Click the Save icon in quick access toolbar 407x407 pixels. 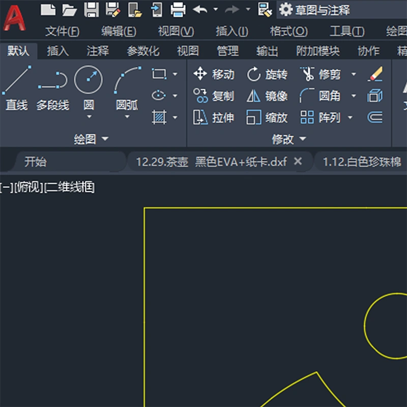(x=91, y=9)
